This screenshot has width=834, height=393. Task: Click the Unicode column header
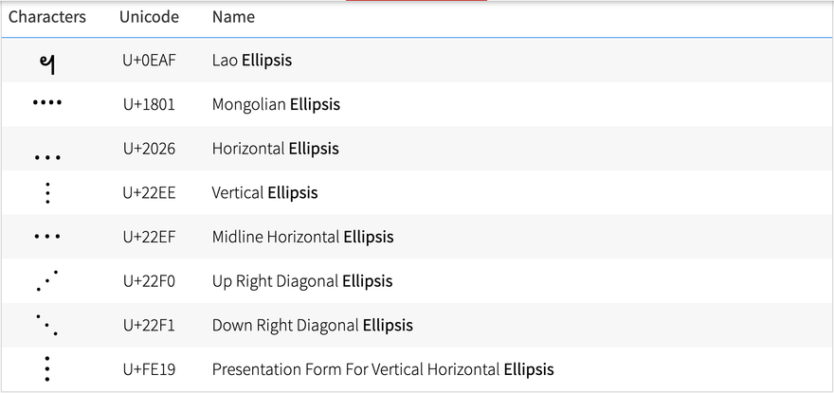tap(149, 17)
